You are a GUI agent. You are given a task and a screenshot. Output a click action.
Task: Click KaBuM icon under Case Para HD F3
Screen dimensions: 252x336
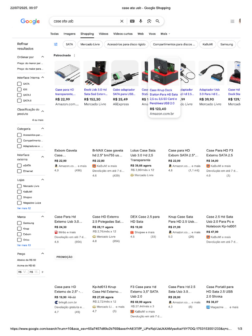[x=208, y=166]
